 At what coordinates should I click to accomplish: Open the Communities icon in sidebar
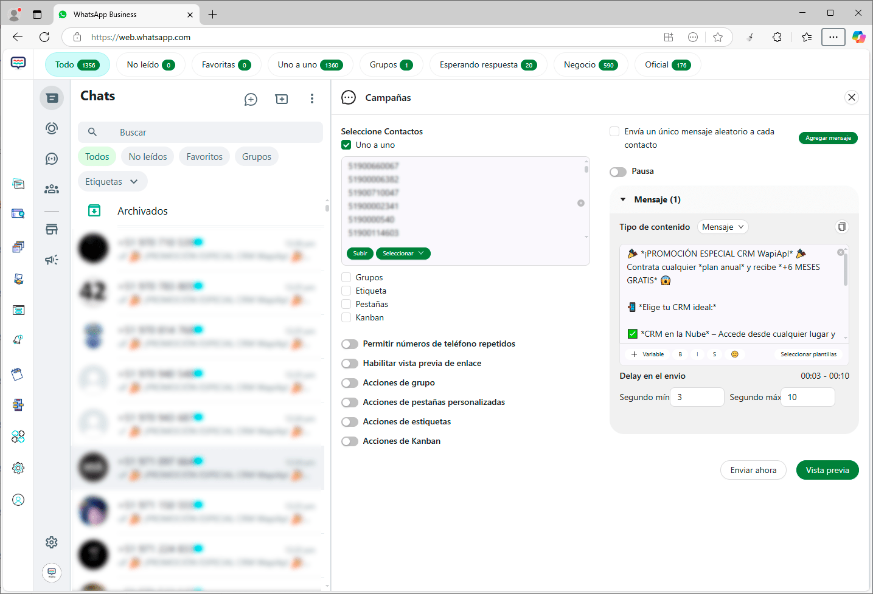(52, 189)
